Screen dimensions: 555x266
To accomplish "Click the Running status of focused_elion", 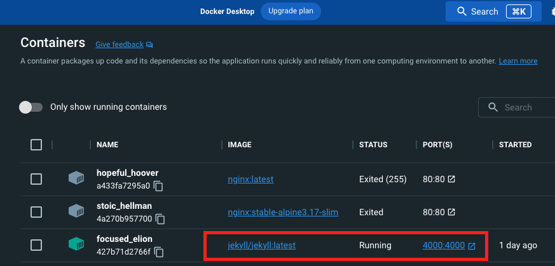I will point(375,245).
